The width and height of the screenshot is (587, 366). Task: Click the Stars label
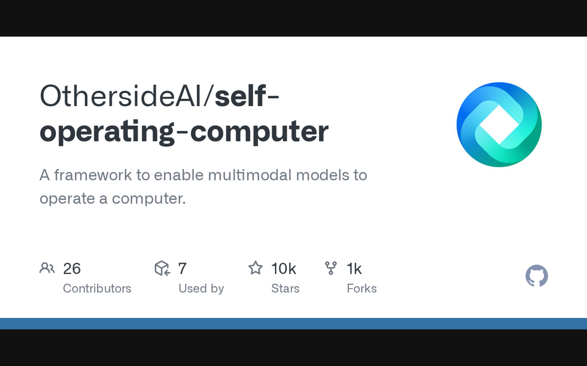pos(285,289)
